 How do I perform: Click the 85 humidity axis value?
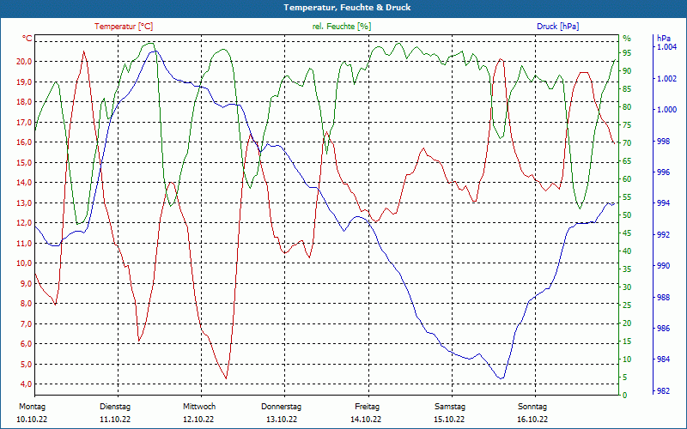pyautogui.click(x=627, y=89)
